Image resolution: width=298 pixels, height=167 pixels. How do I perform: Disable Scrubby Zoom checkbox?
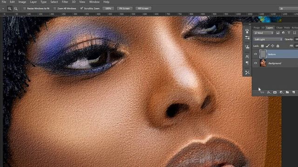(x=81, y=8)
